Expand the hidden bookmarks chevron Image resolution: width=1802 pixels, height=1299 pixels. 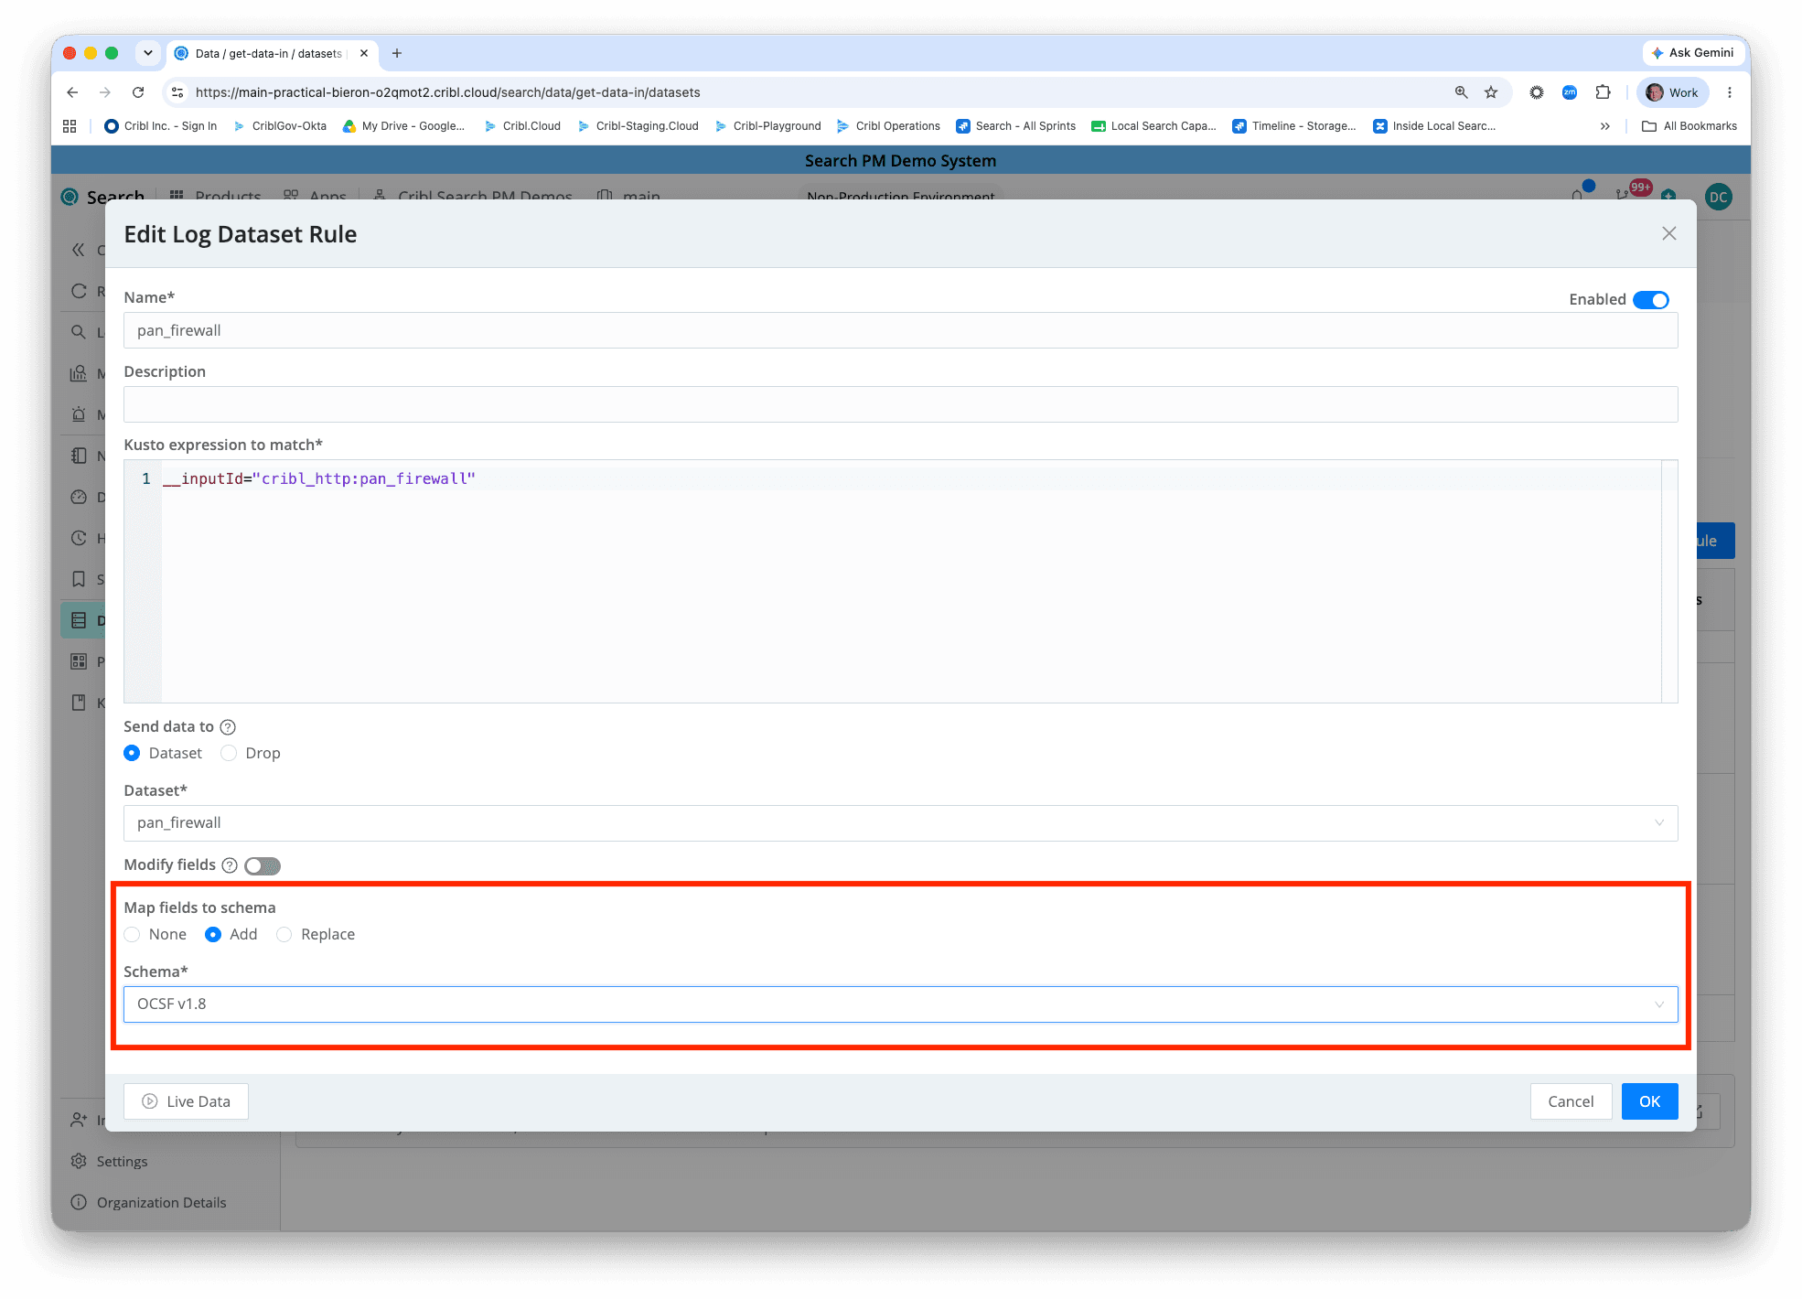(1604, 126)
